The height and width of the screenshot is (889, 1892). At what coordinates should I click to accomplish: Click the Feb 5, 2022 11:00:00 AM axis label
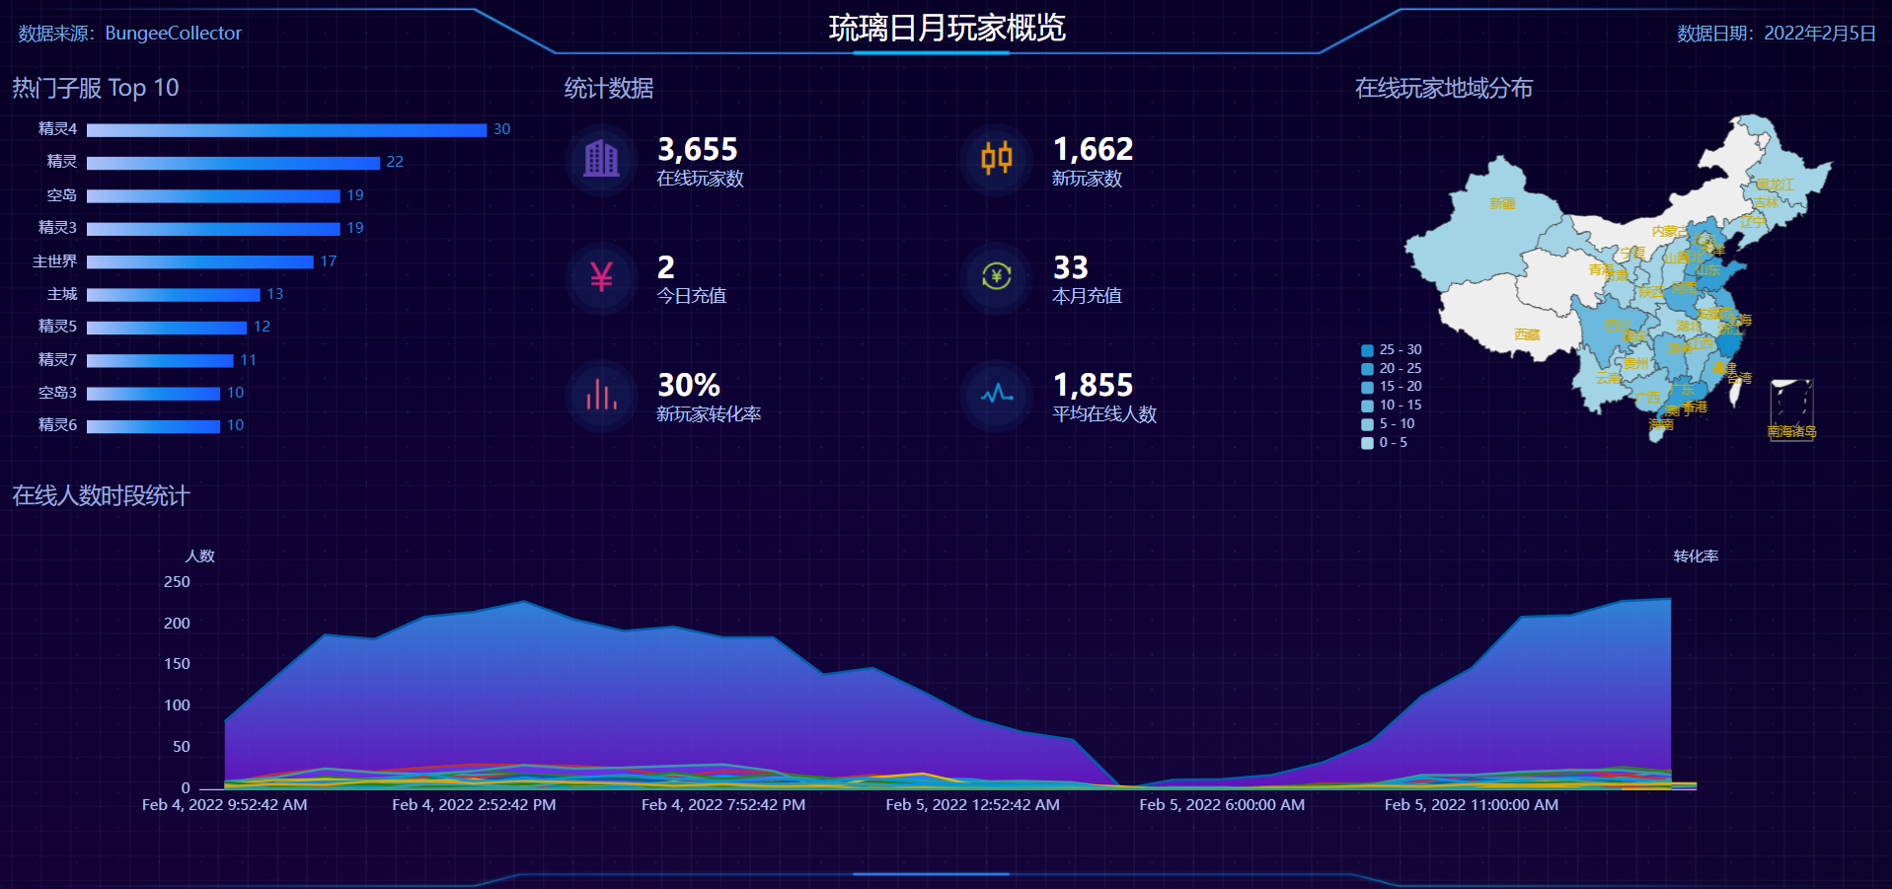[1472, 805]
